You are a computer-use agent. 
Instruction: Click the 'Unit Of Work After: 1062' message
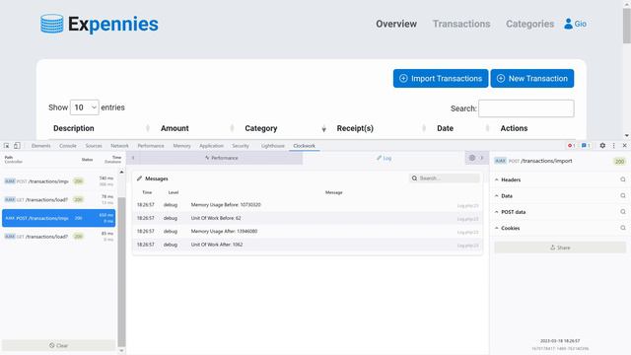pyautogui.click(x=217, y=245)
